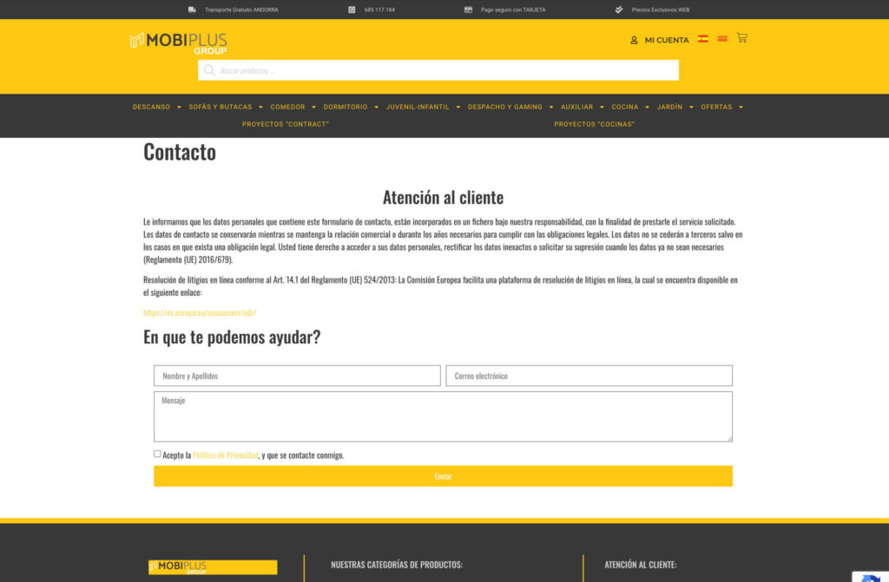Switch language with the Spanish flag
889x582 pixels.
(x=703, y=39)
